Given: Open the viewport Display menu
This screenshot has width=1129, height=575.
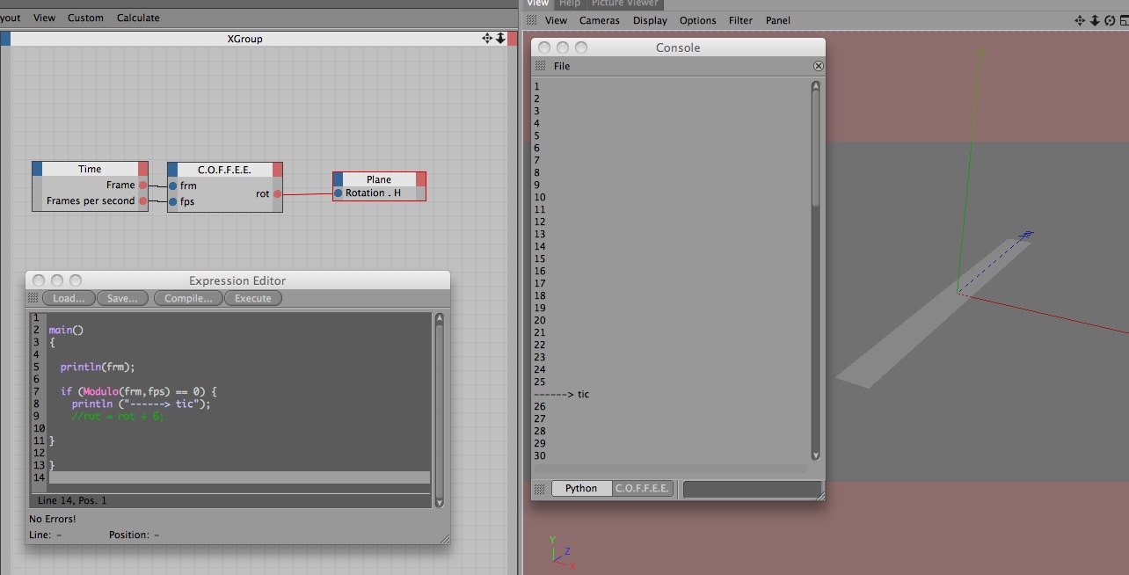Looking at the screenshot, I should coord(650,20).
